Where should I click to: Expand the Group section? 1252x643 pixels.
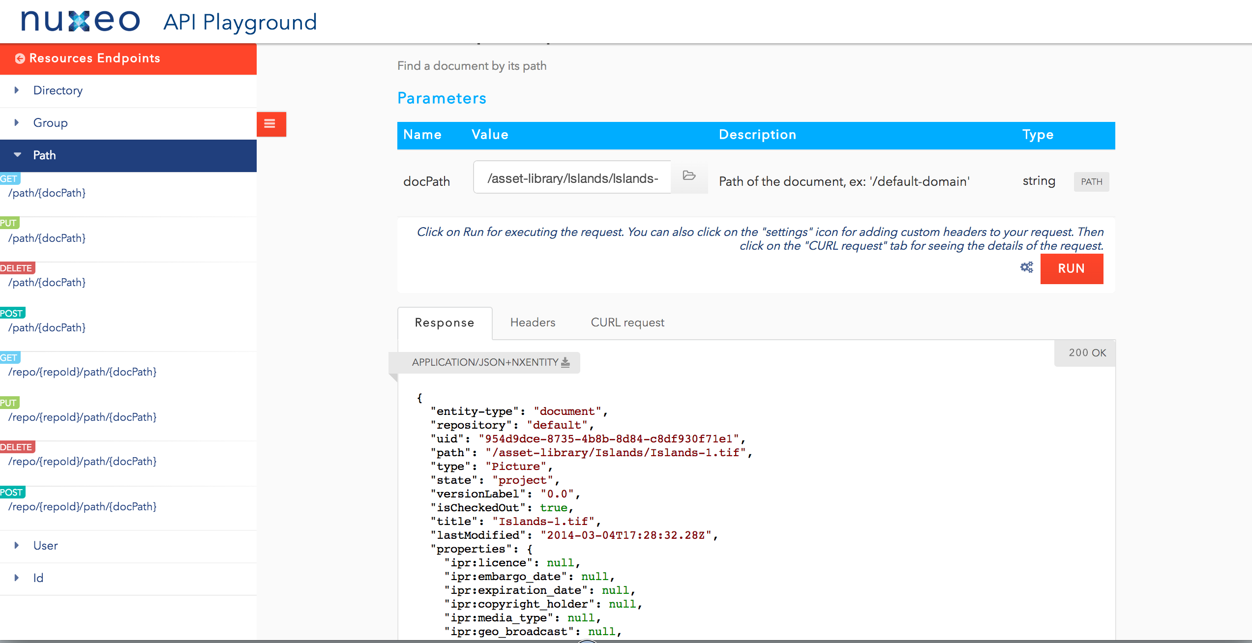click(x=50, y=123)
